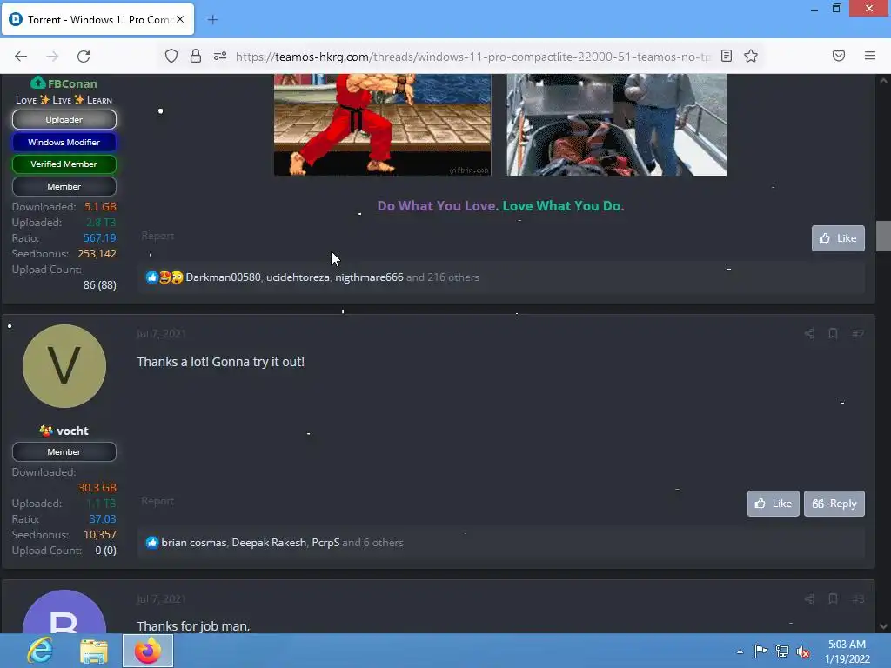Report FBConan's post
This screenshot has width=891, height=668.
point(157,236)
